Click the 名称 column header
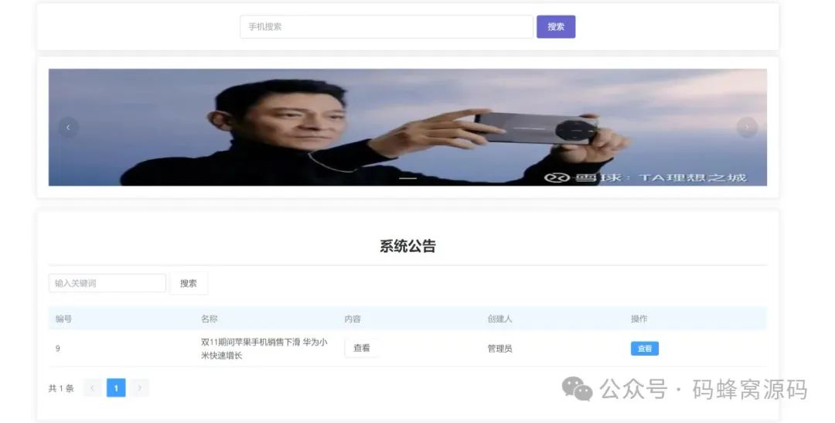Image resolution: width=835 pixels, height=423 pixels. 210,319
